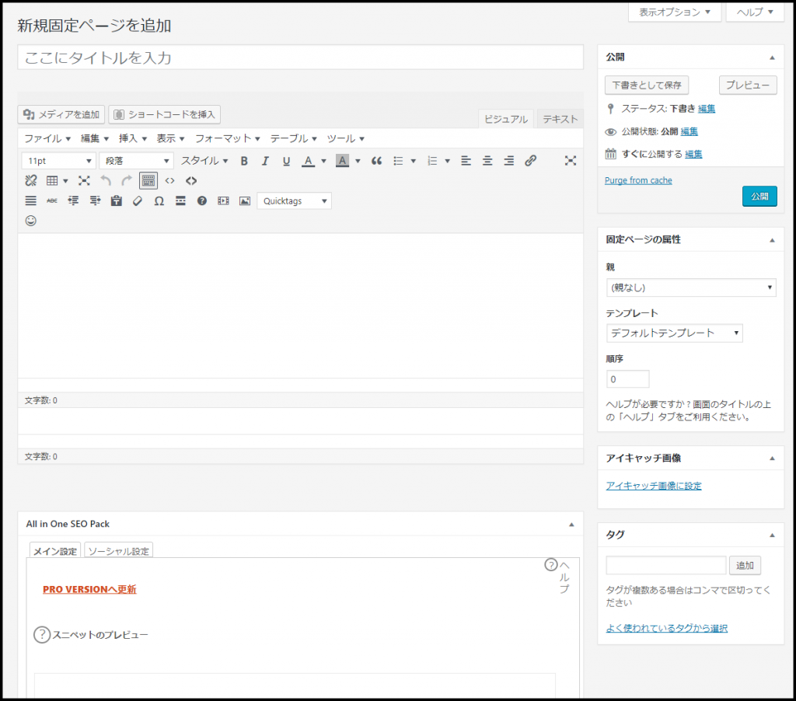Open the Quicktags dropdown
This screenshot has width=796, height=701.
[295, 201]
